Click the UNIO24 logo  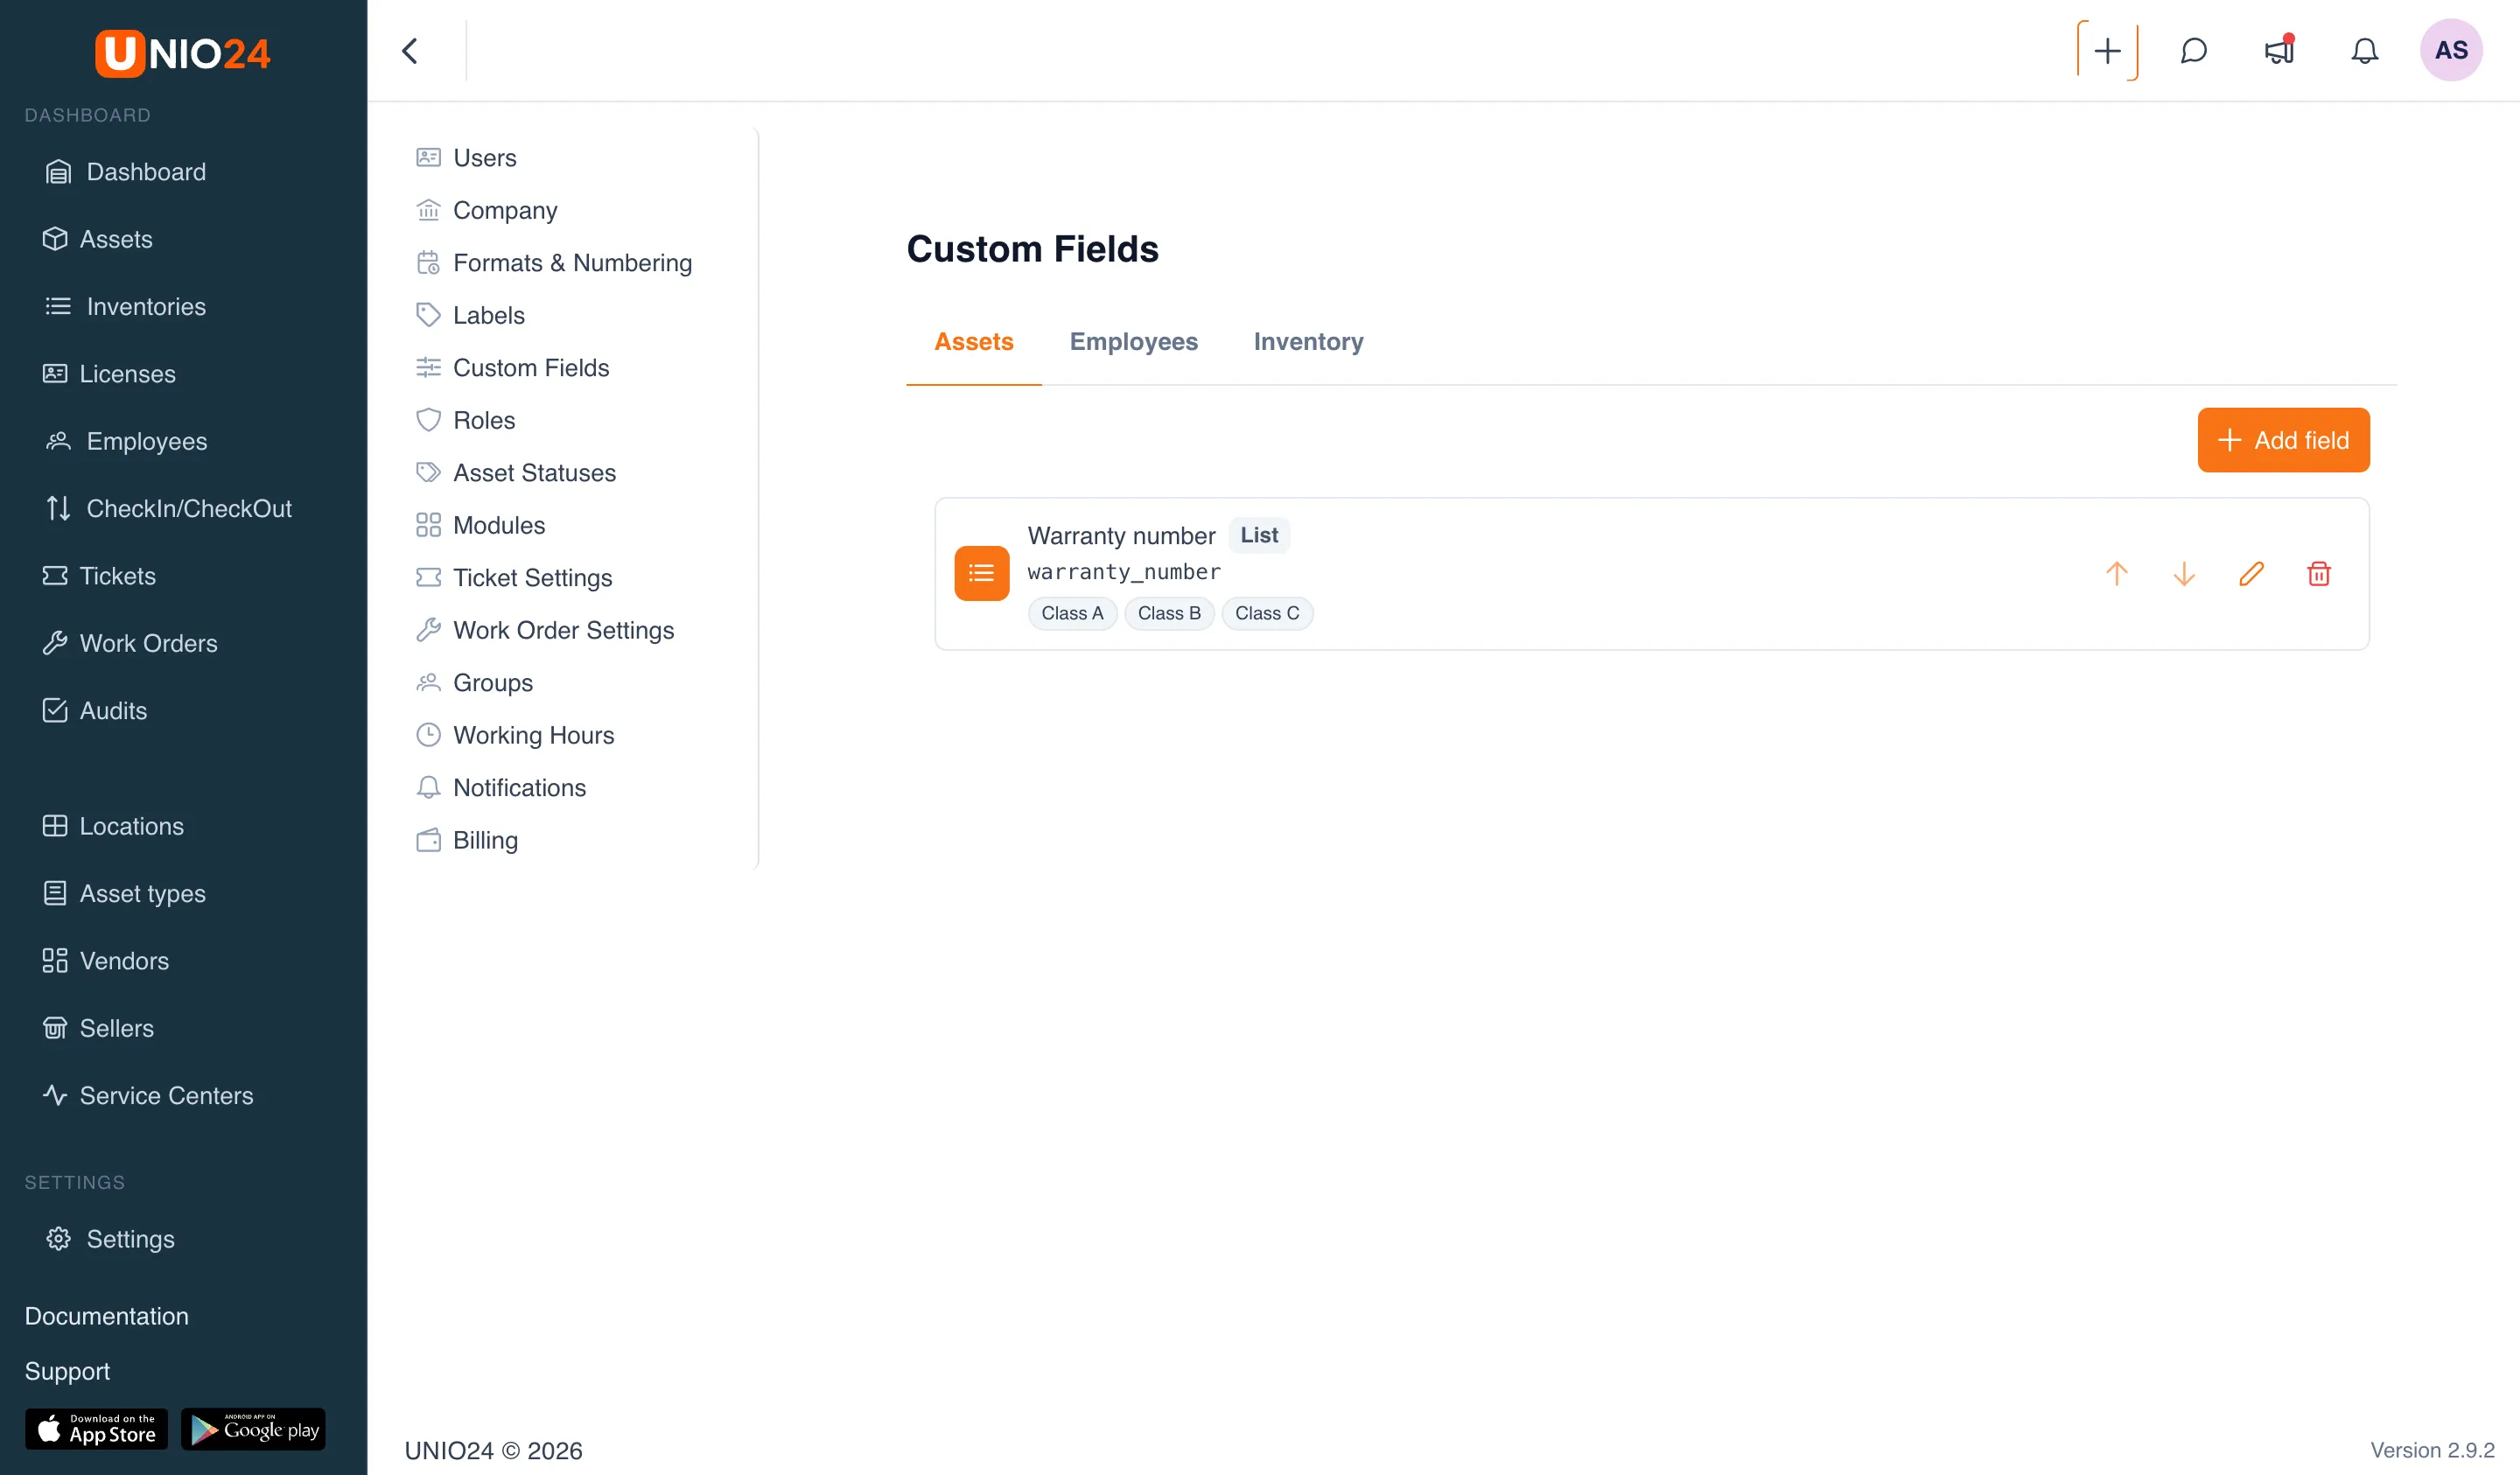pos(183,53)
